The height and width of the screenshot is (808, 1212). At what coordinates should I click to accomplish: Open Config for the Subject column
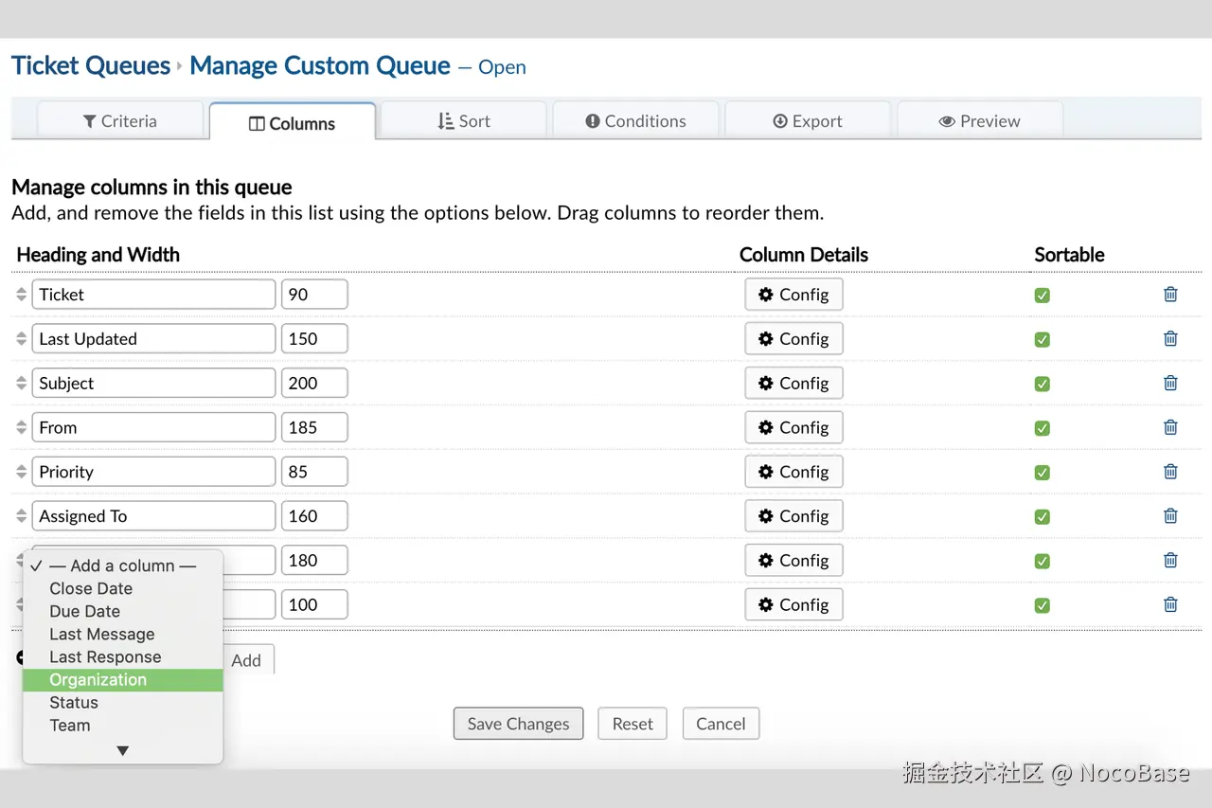point(793,384)
